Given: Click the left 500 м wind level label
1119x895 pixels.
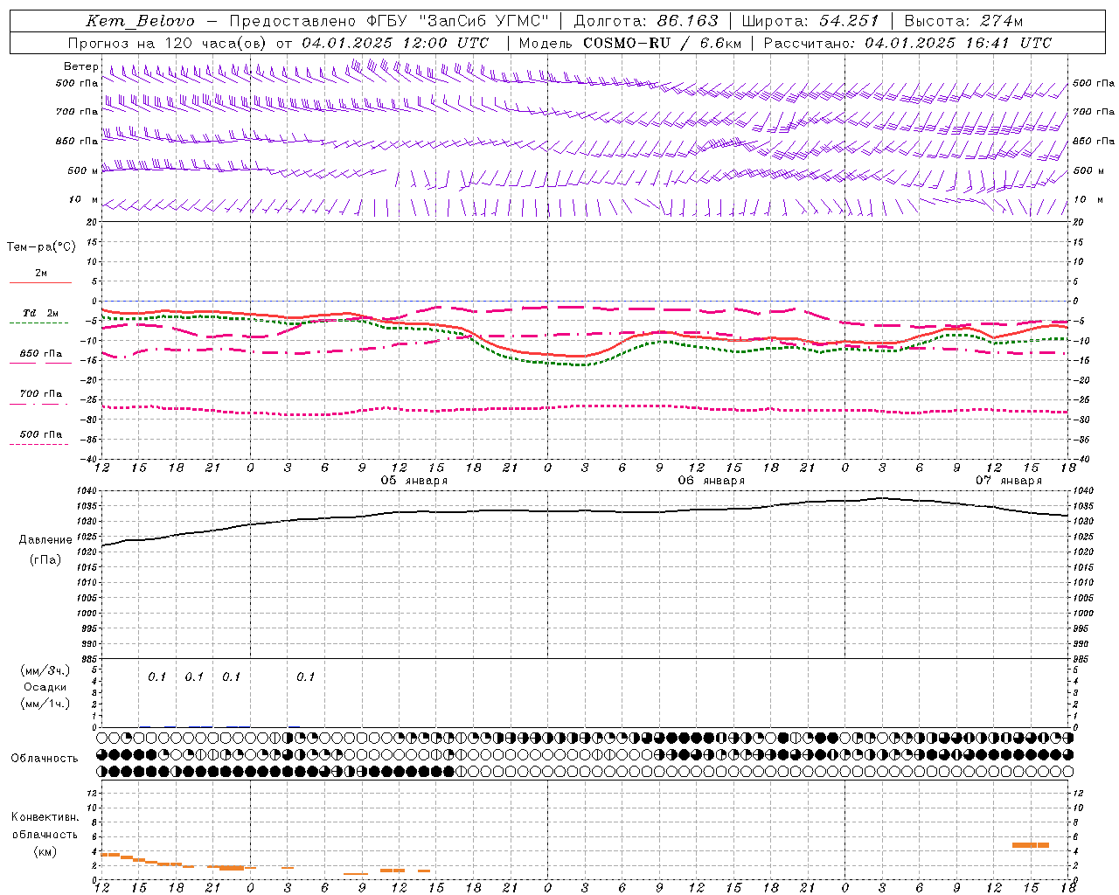Looking at the screenshot, I should pos(83,170).
